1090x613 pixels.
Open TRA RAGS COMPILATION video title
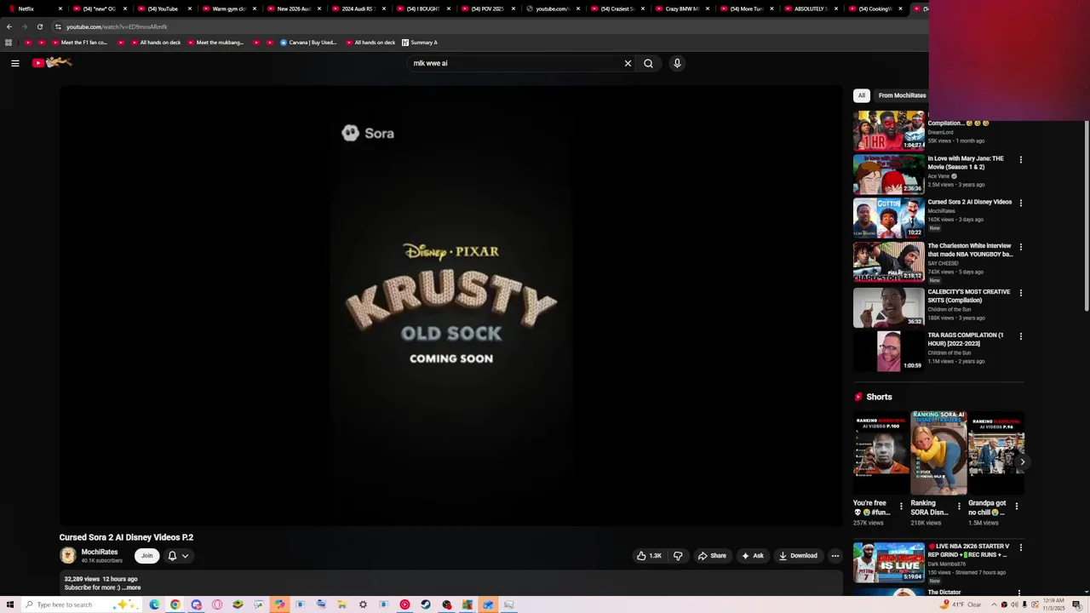tap(966, 339)
